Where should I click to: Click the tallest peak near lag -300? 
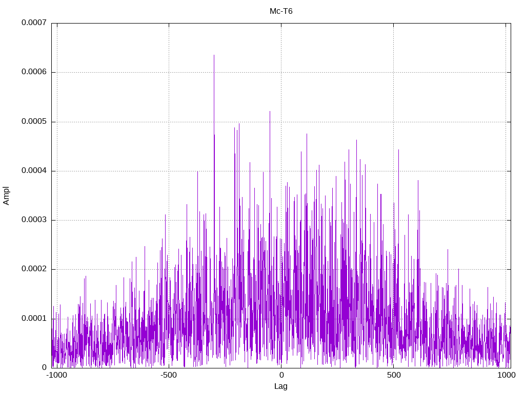pyautogui.click(x=214, y=55)
